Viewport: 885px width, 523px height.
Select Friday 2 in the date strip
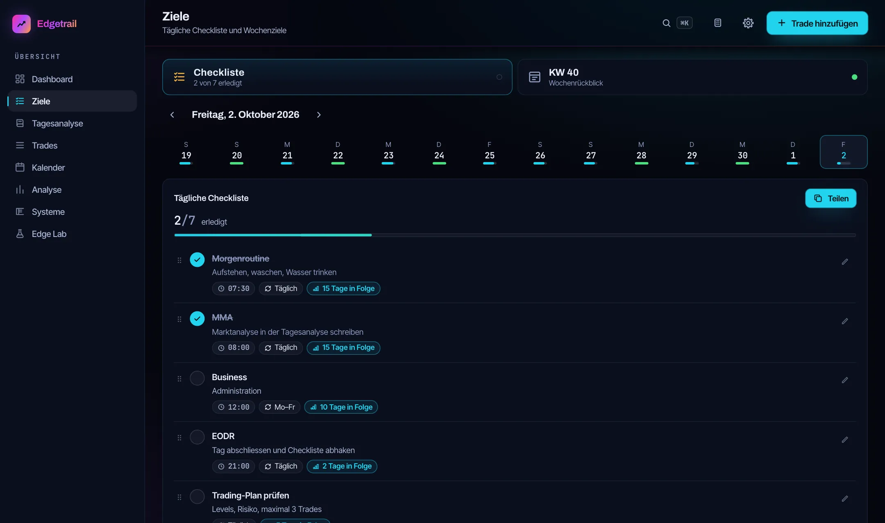click(x=843, y=152)
